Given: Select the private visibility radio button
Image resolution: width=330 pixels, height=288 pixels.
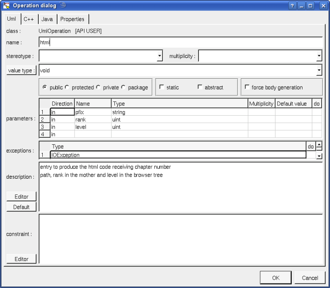Looking at the screenshot, I should tap(98, 87).
